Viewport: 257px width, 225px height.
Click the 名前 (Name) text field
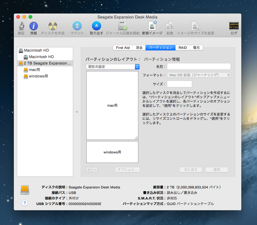[199, 66]
